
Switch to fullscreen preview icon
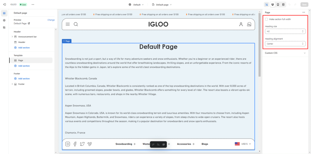coord(283,5)
